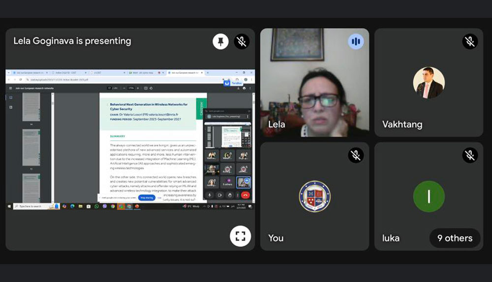The height and width of the screenshot is (282, 492).
Task: Open the presentation in full screen
Action: [240, 236]
